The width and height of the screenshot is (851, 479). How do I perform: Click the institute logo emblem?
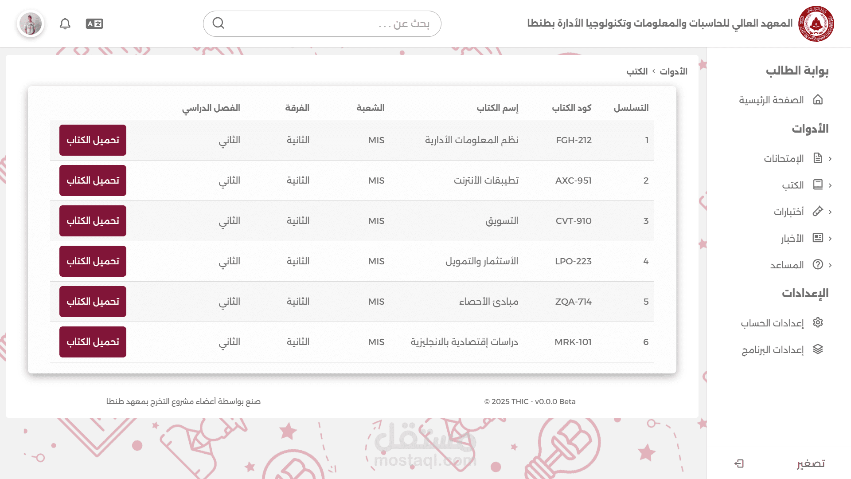[816, 24]
